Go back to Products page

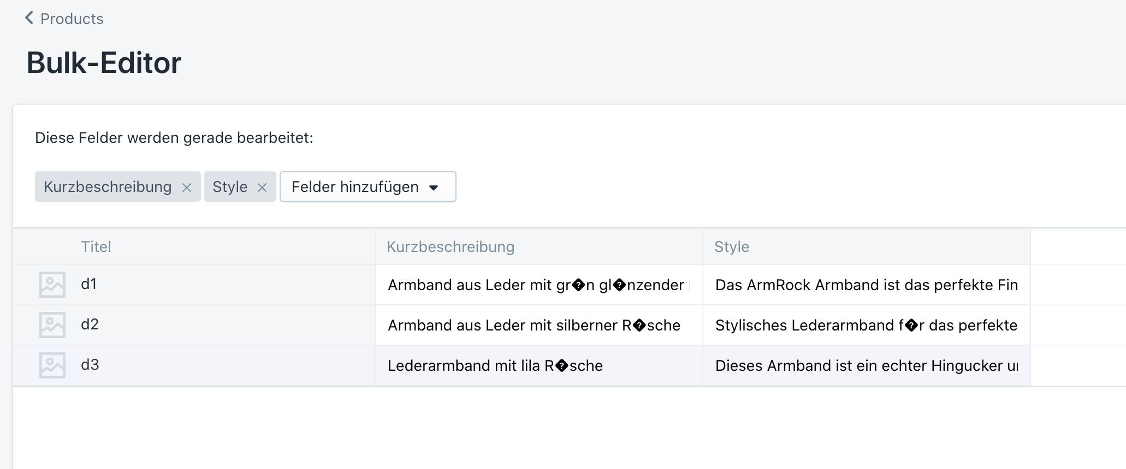pos(72,19)
